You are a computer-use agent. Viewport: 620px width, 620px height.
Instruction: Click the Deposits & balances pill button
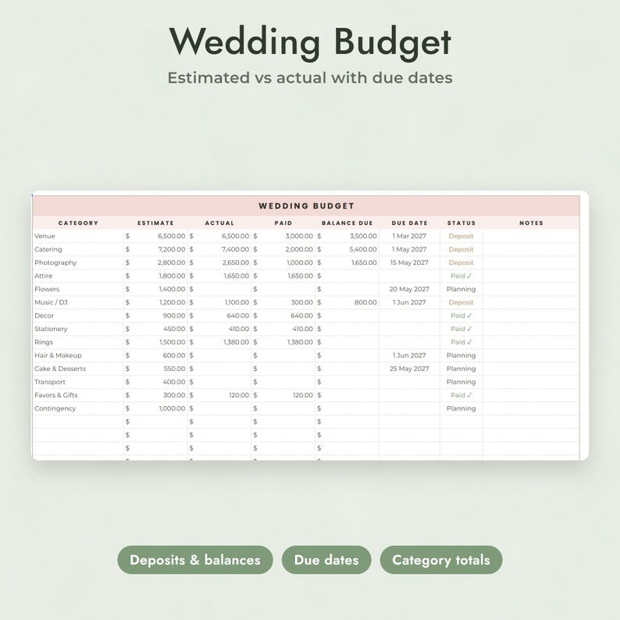(x=195, y=560)
